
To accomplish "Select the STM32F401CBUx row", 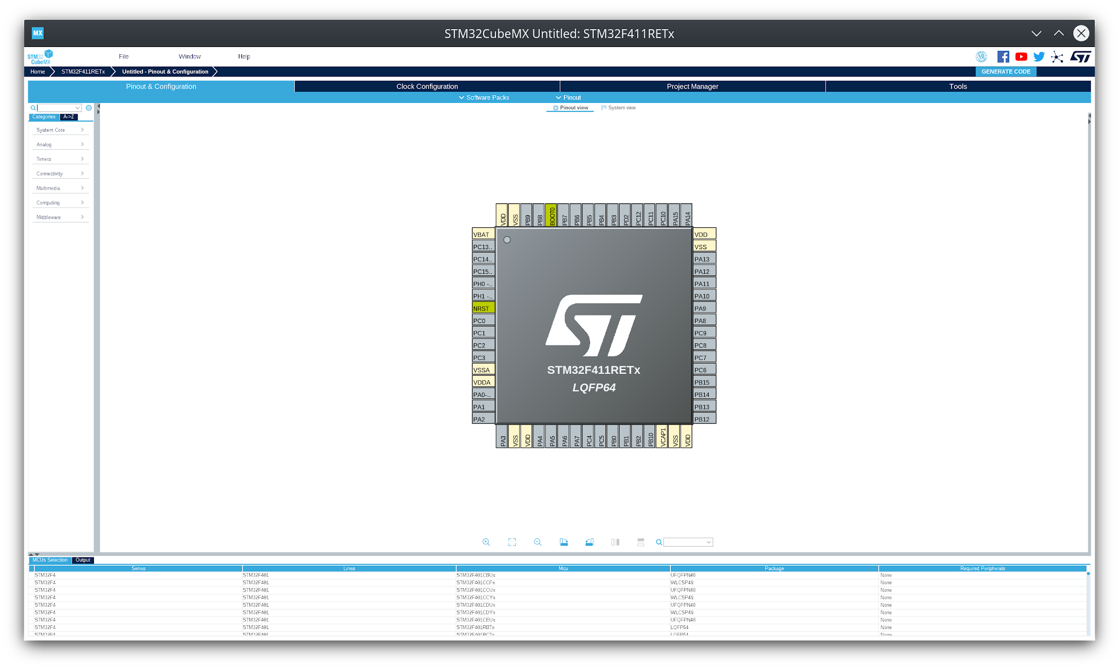I will [x=557, y=575].
